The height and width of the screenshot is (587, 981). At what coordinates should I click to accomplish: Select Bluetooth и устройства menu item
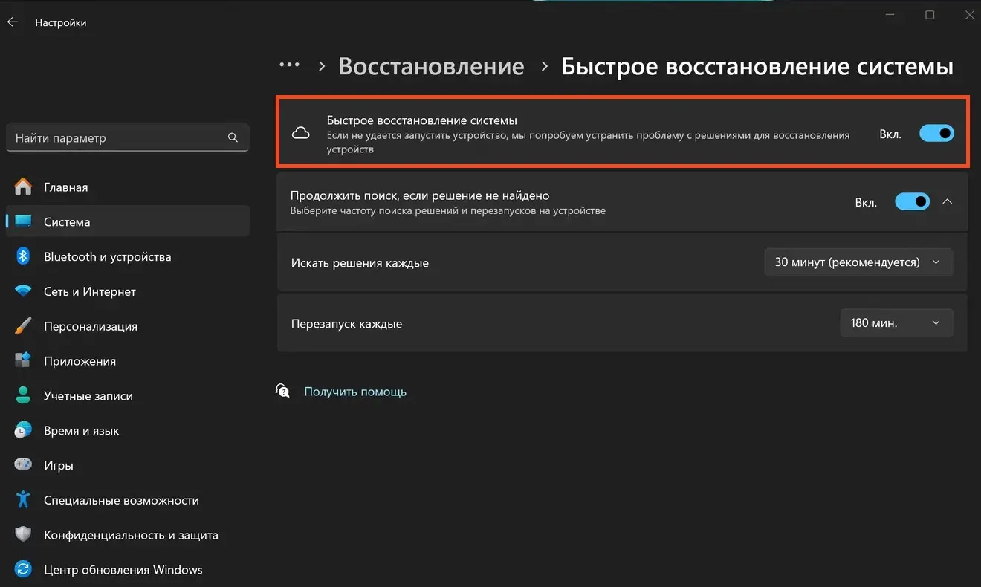click(x=128, y=256)
